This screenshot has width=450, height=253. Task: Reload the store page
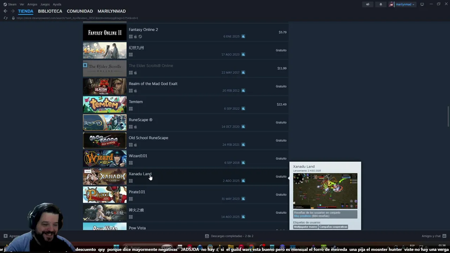[x=5, y=18]
